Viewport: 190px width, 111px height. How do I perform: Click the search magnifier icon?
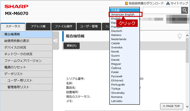tap(185, 11)
